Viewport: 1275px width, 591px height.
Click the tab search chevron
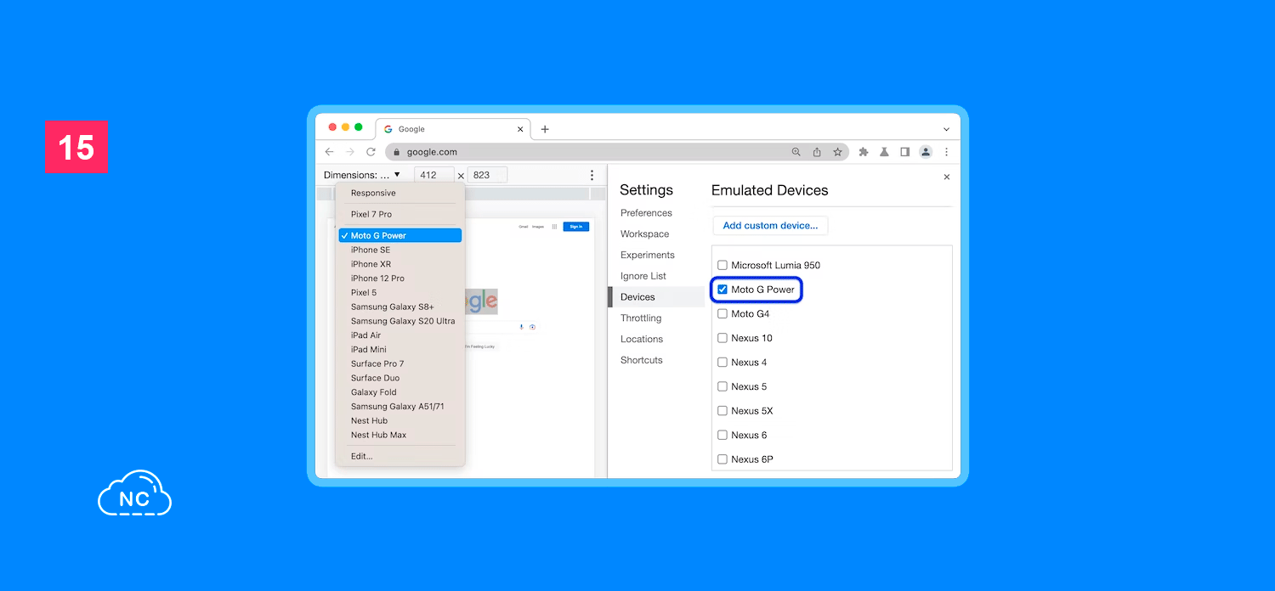click(x=946, y=129)
